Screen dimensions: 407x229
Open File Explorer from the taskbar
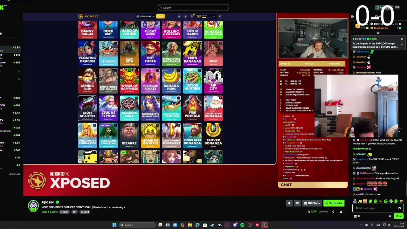pyautogui.click(x=190, y=225)
